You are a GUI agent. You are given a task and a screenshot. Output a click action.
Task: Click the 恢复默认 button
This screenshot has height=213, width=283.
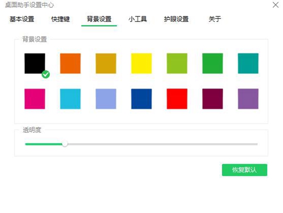coord(245,170)
